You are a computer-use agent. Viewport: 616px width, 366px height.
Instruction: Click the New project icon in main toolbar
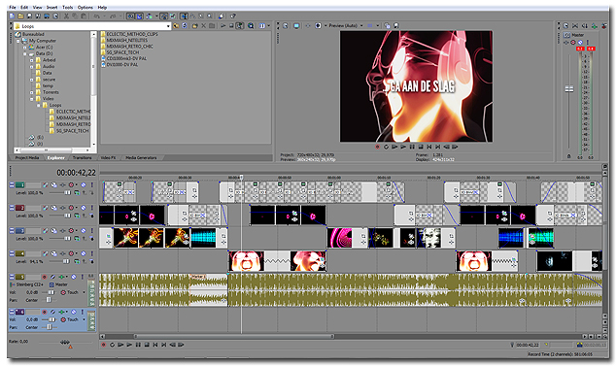12,17
